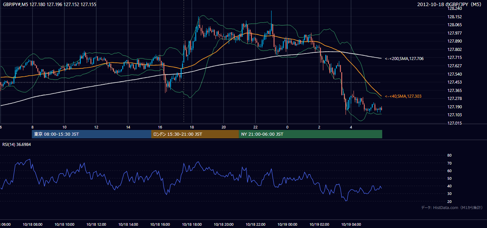Click RSI scale value 70
The height and width of the screenshot is (228, 487).
[x=449, y=163]
